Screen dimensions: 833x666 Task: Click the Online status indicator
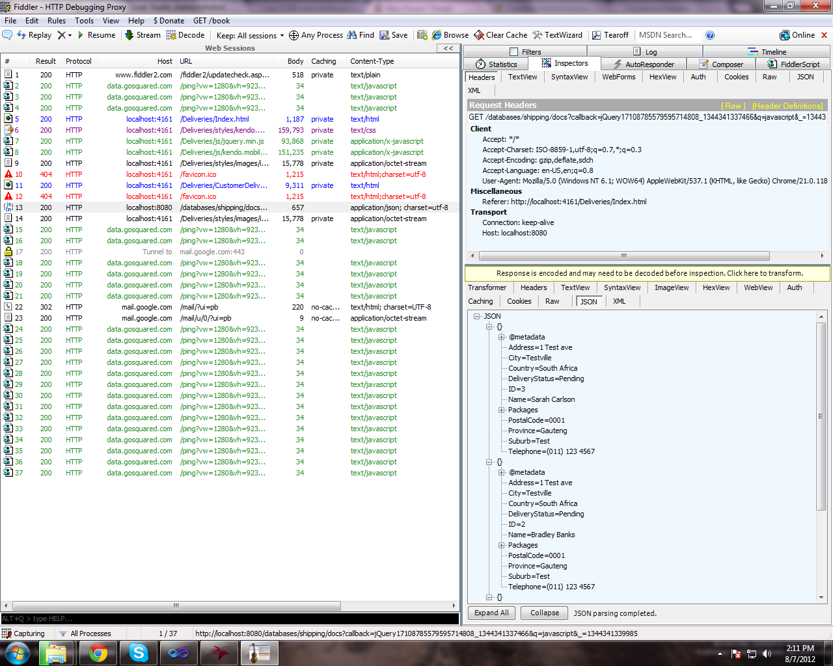coord(797,35)
